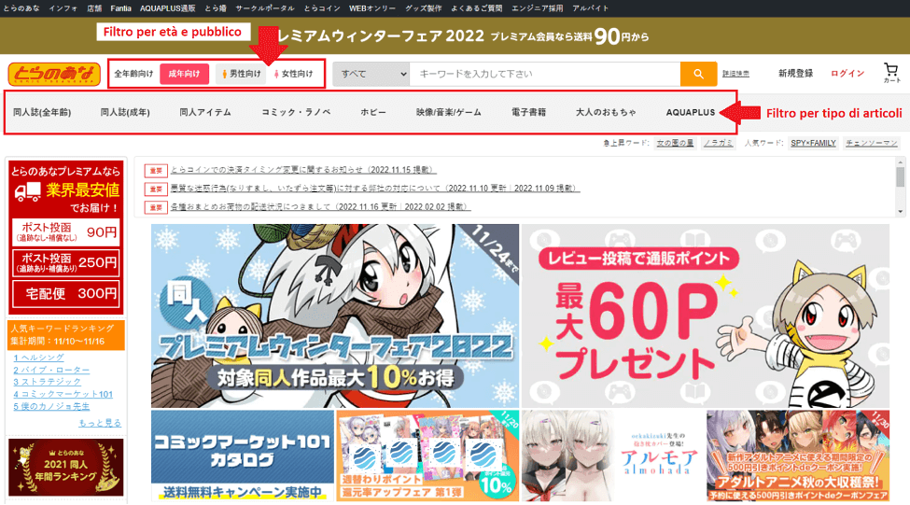Click 新規登録 to register
Viewport: 910px width, 505px height.
click(795, 73)
